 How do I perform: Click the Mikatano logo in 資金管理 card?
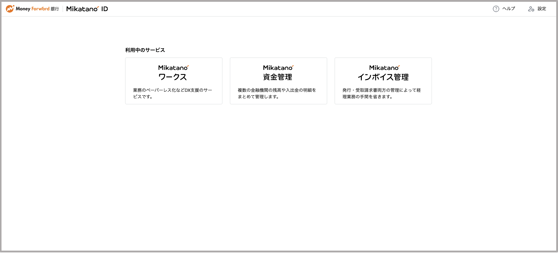(x=278, y=68)
